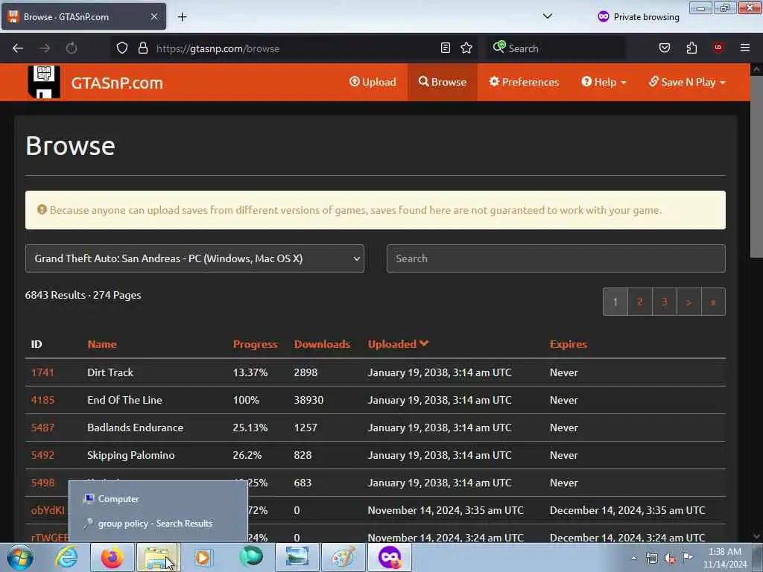Toggle reader view icon in address bar
The image size is (763, 572).
pyautogui.click(x=446, y=48)
